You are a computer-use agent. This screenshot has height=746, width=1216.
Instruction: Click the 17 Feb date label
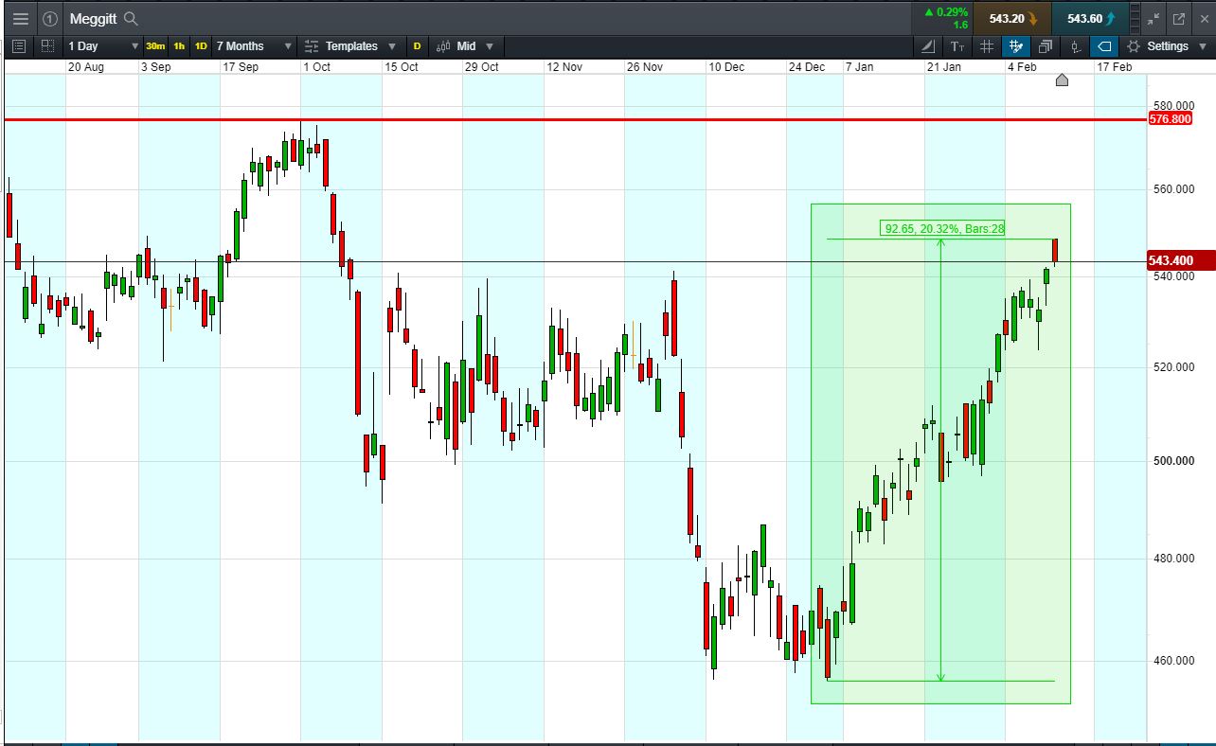point(1115,67)
